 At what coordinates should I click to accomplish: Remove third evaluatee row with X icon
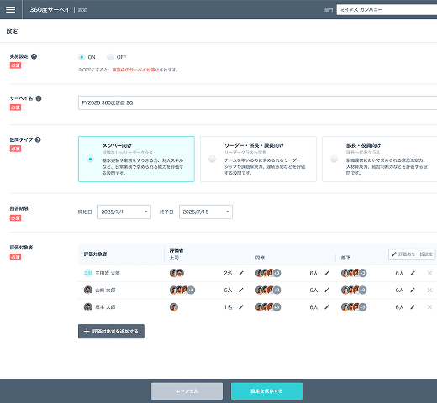coord(429,307)
